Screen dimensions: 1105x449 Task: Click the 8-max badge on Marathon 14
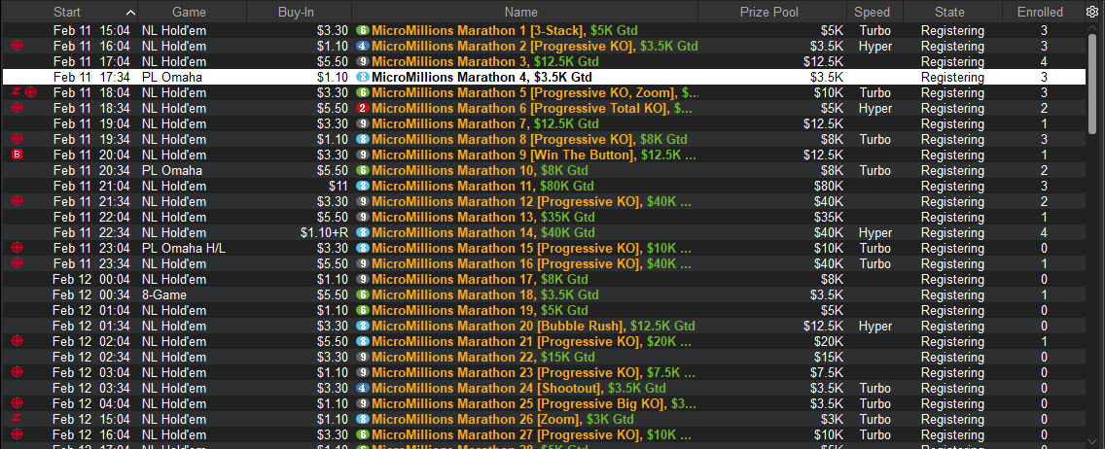point(362,232)
